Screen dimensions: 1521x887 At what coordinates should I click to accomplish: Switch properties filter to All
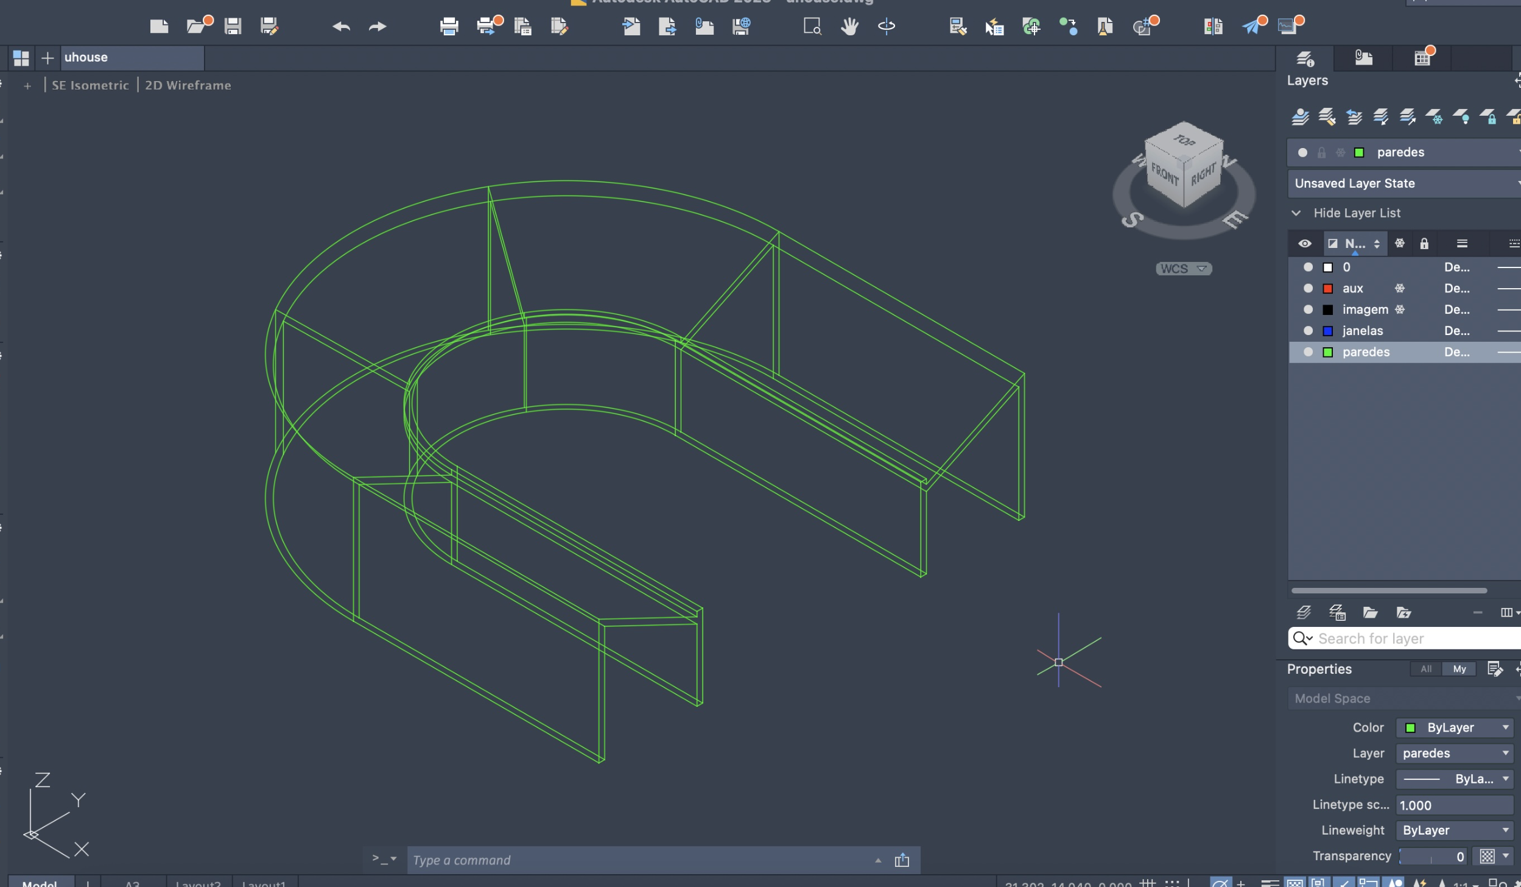[x=1425, y=669]
